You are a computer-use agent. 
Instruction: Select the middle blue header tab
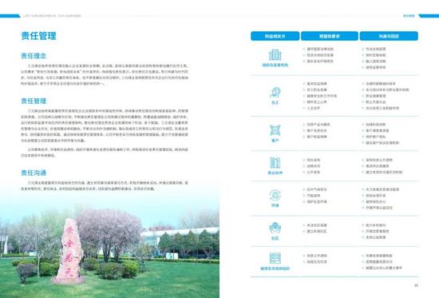point(330,36)
